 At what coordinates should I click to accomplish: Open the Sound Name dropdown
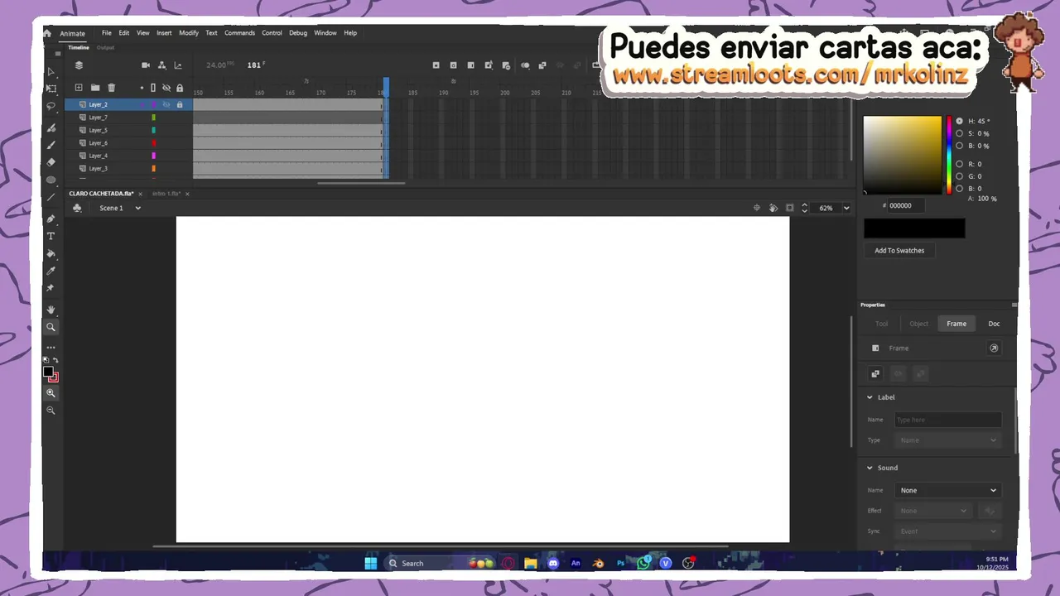pos(948,490)
